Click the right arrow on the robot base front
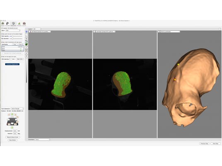 point(15,124)
